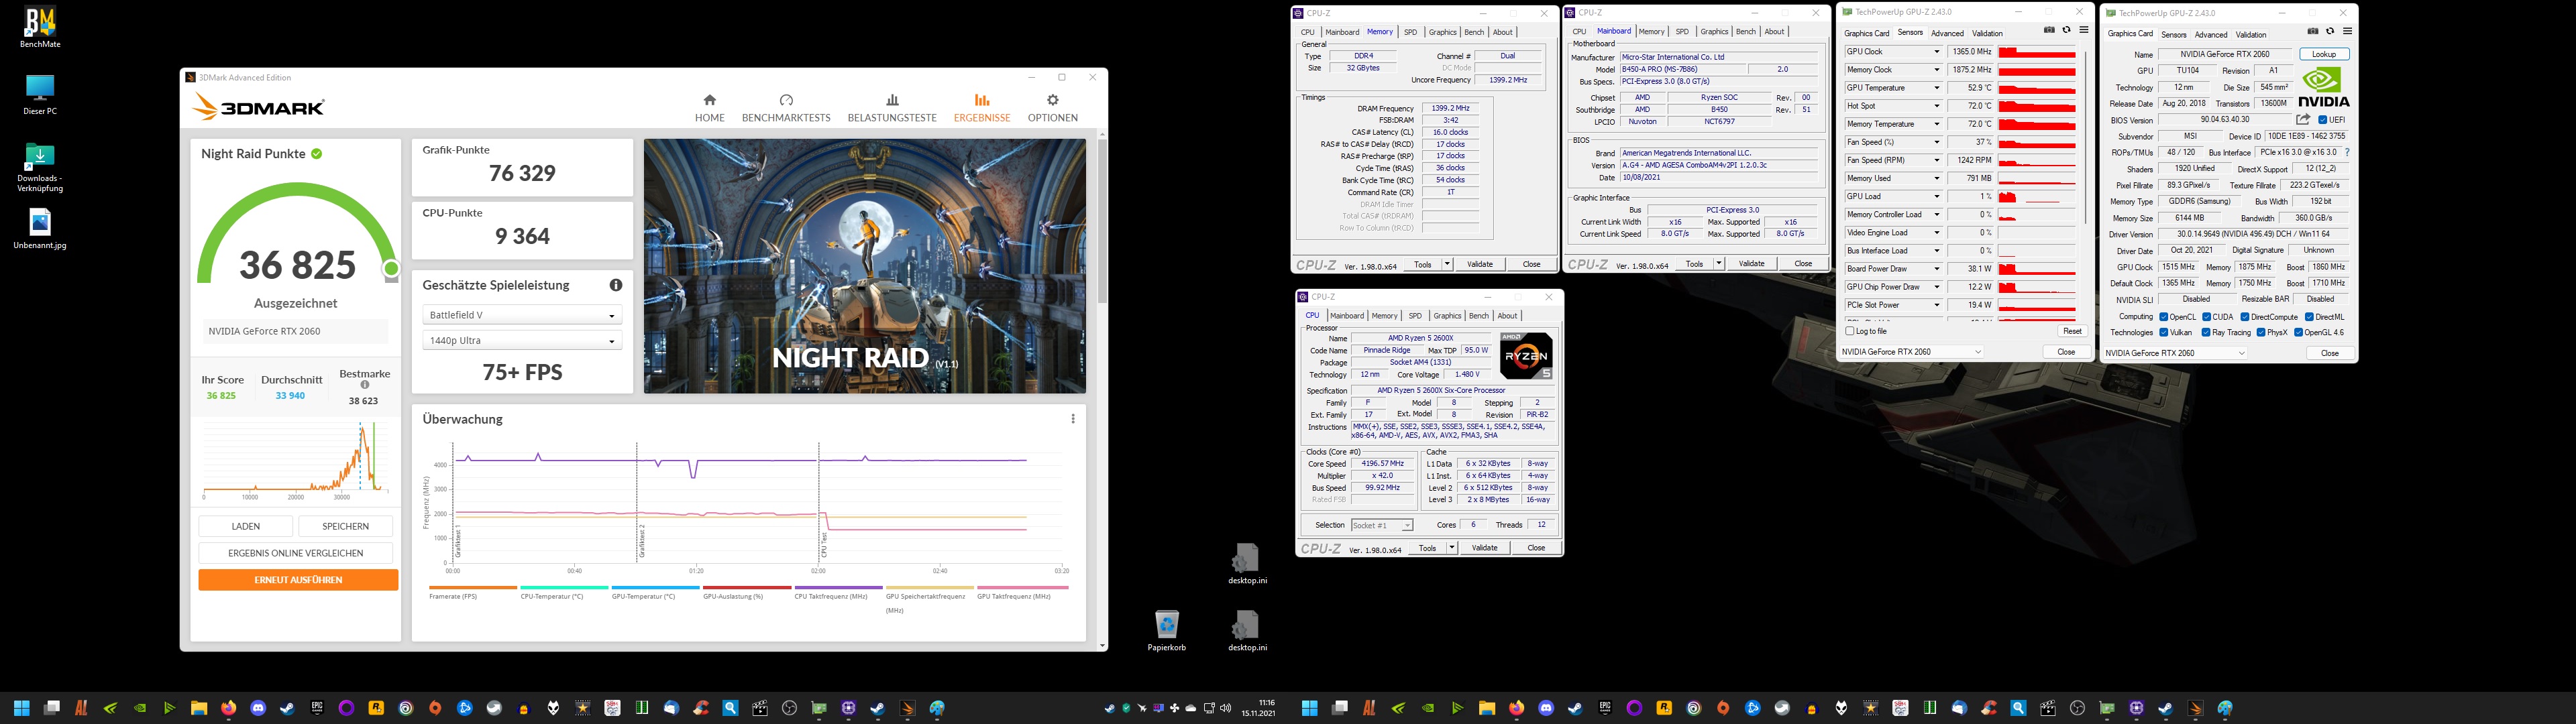
Task: Toggle the GPU-Auslastung (%) legend line
Action: tap(747, 592)
